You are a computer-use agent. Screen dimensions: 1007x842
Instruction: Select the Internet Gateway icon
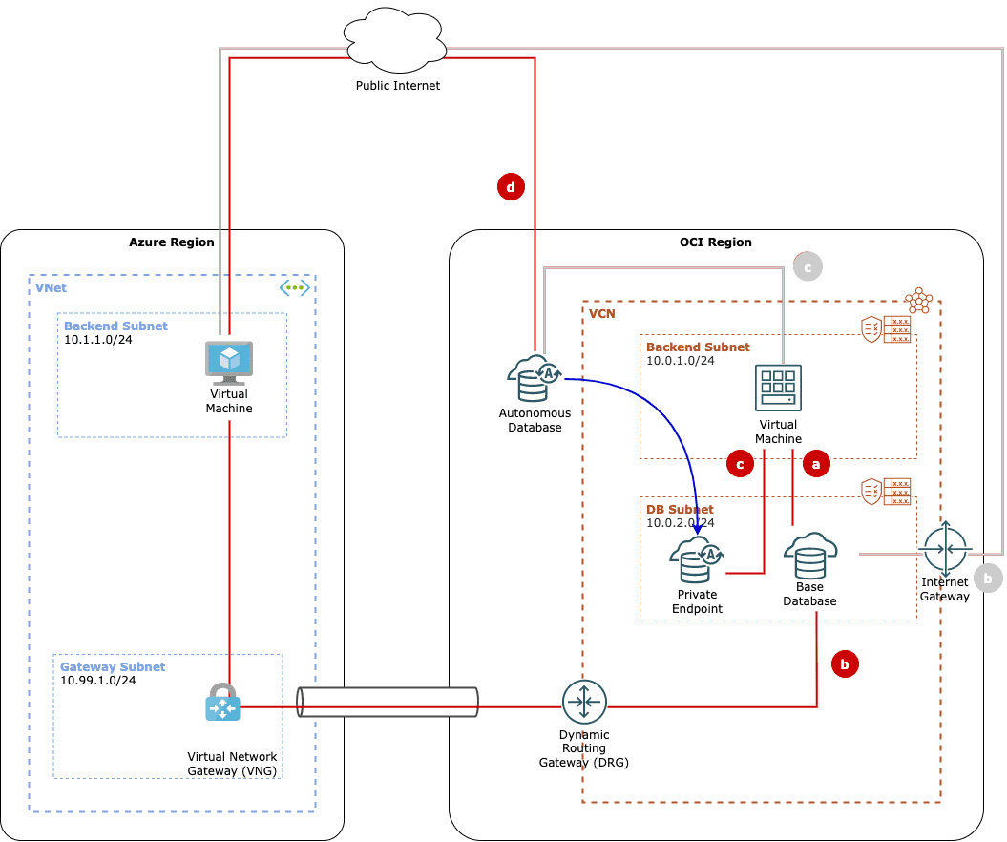click(945, 549)
